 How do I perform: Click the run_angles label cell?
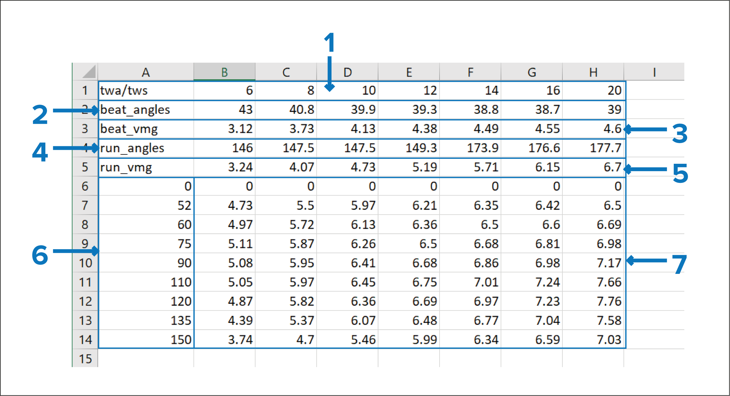point(146,148)
